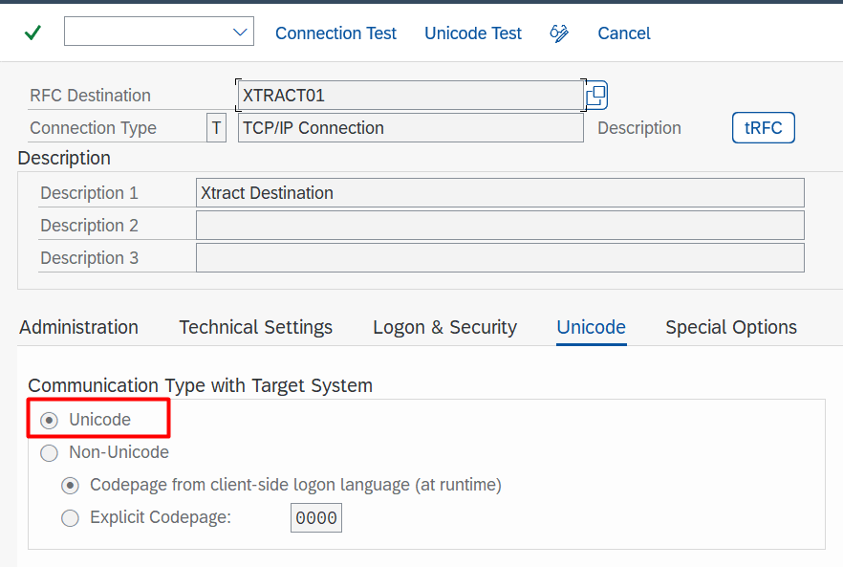
Task: Click the tRFC button
Action: click(x=763, y=128)
